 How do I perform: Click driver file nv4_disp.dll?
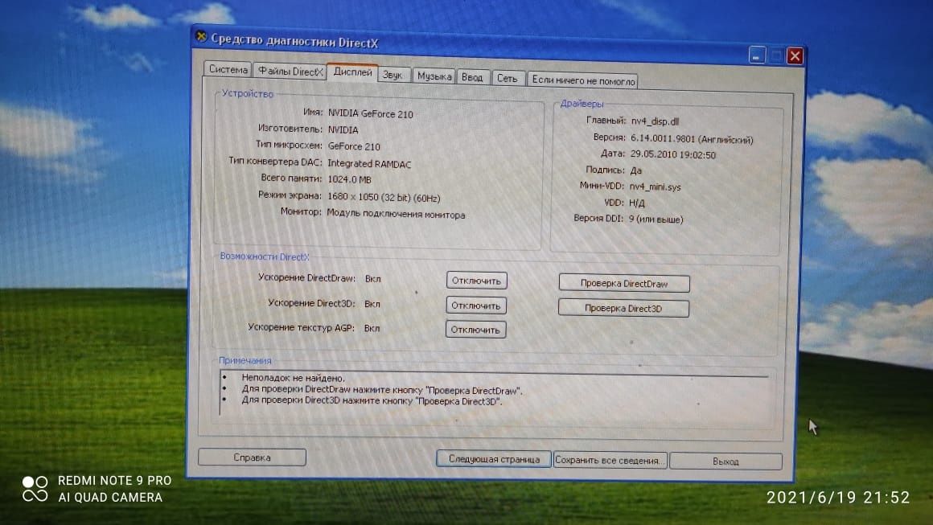click(656, 121)
